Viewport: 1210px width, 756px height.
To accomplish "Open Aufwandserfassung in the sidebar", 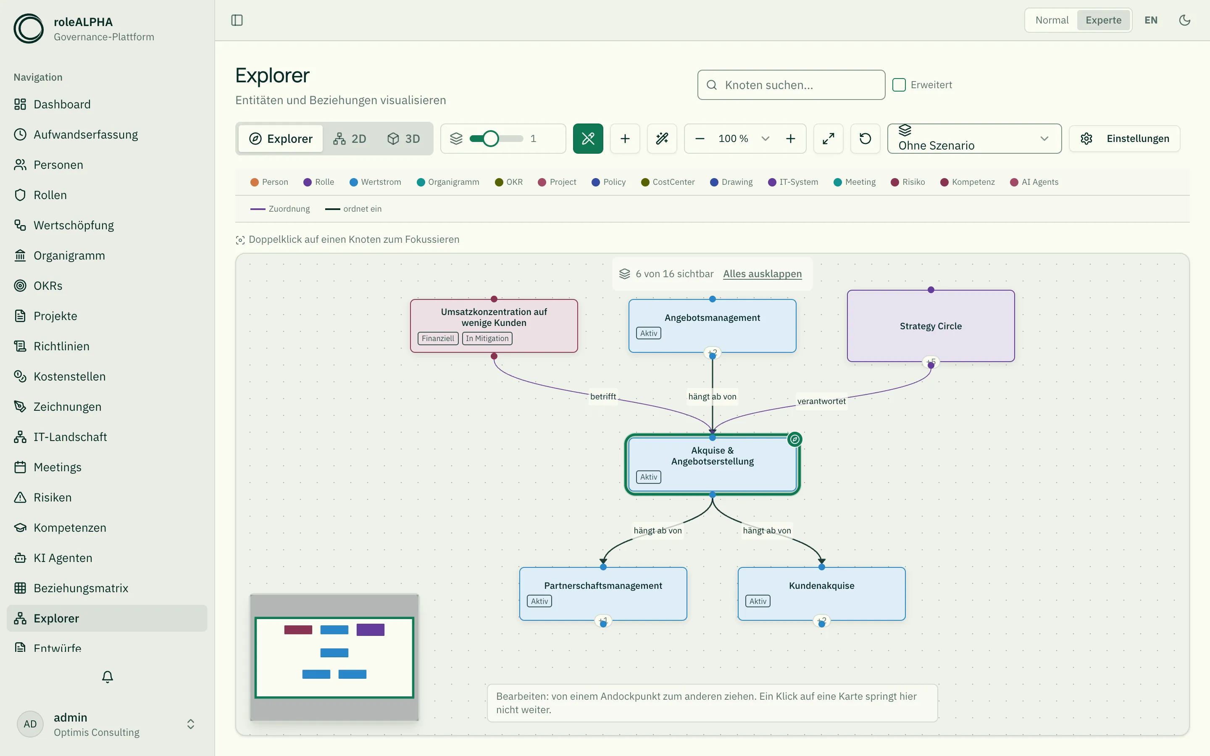I will pyautogui.click(x=107, y=134).
